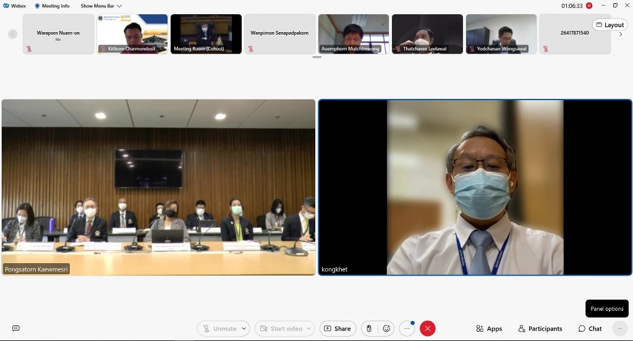
Task: Select Auemphorn Mutchimwong's video thumbnail
Action: pyautogui.click(x=354, y=34)
